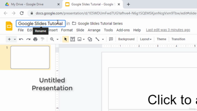Click the Google Slides home logo
This screenshot has height=111, width=197.
tap(9, 26)
